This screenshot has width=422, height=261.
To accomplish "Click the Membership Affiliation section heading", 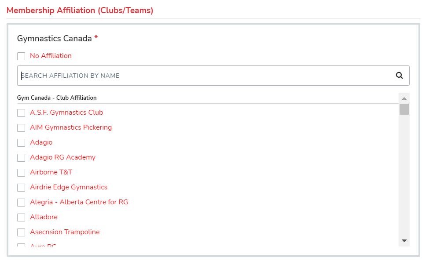I will click(x=80, y=11).
